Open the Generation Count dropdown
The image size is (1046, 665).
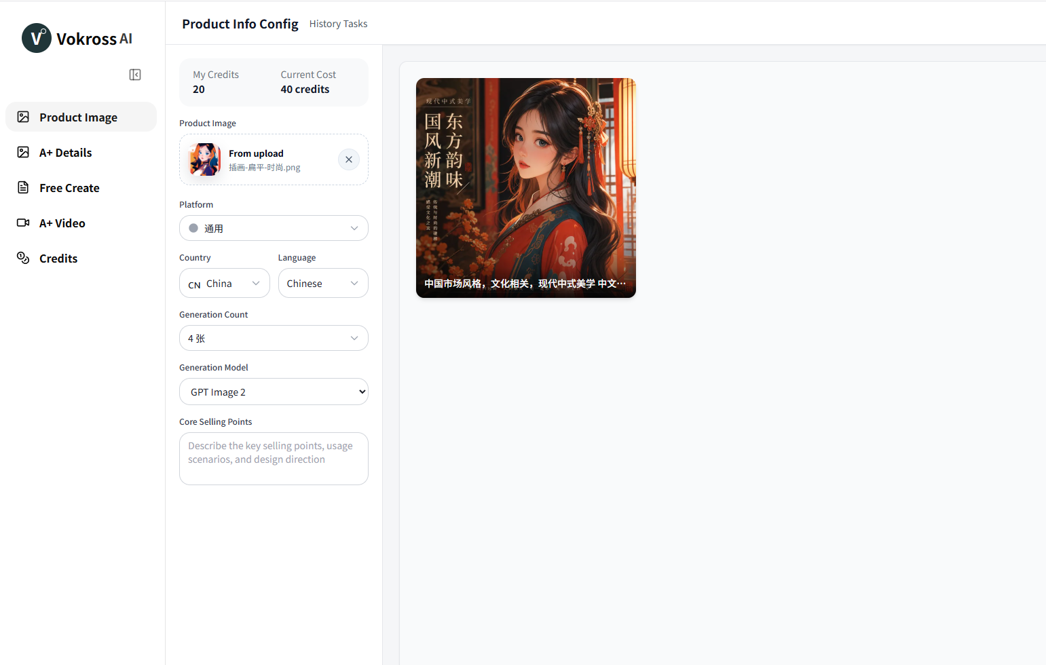tap(274, 338)
